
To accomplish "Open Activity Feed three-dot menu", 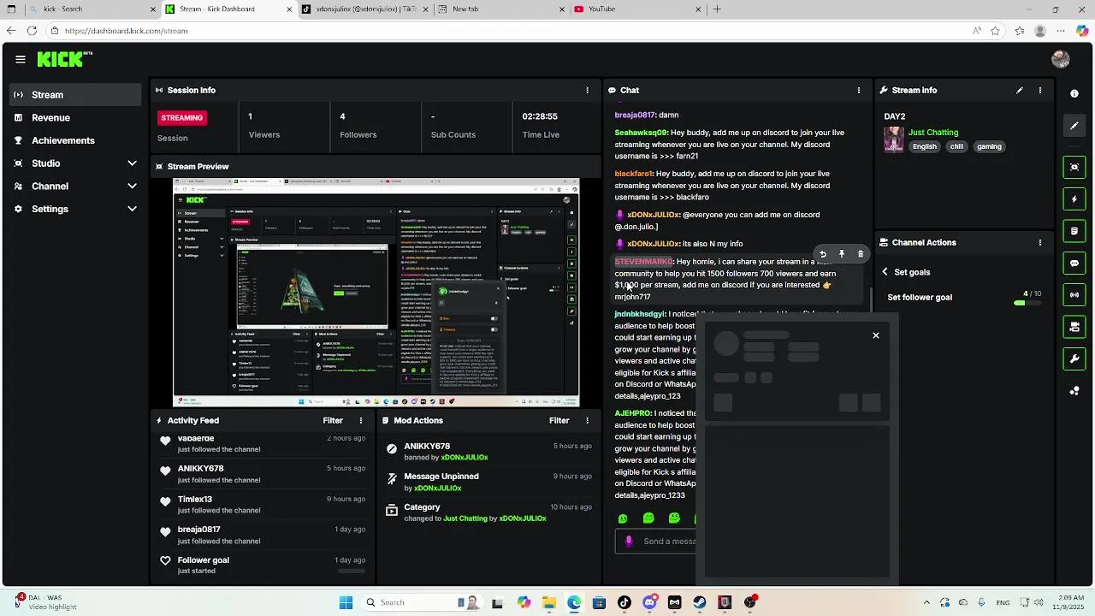I will [361, 420].
